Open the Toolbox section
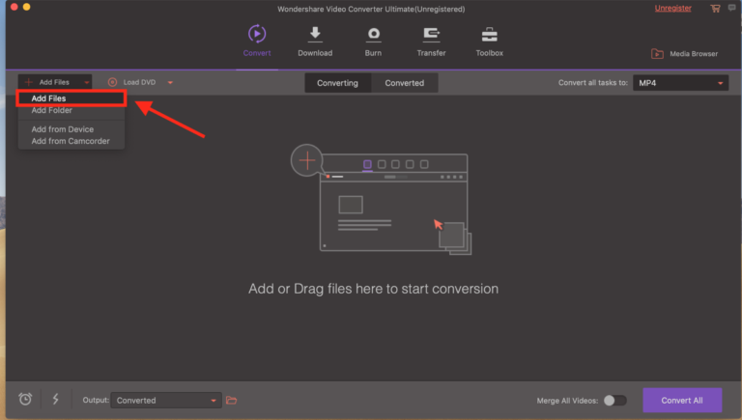 pos(489,35)
